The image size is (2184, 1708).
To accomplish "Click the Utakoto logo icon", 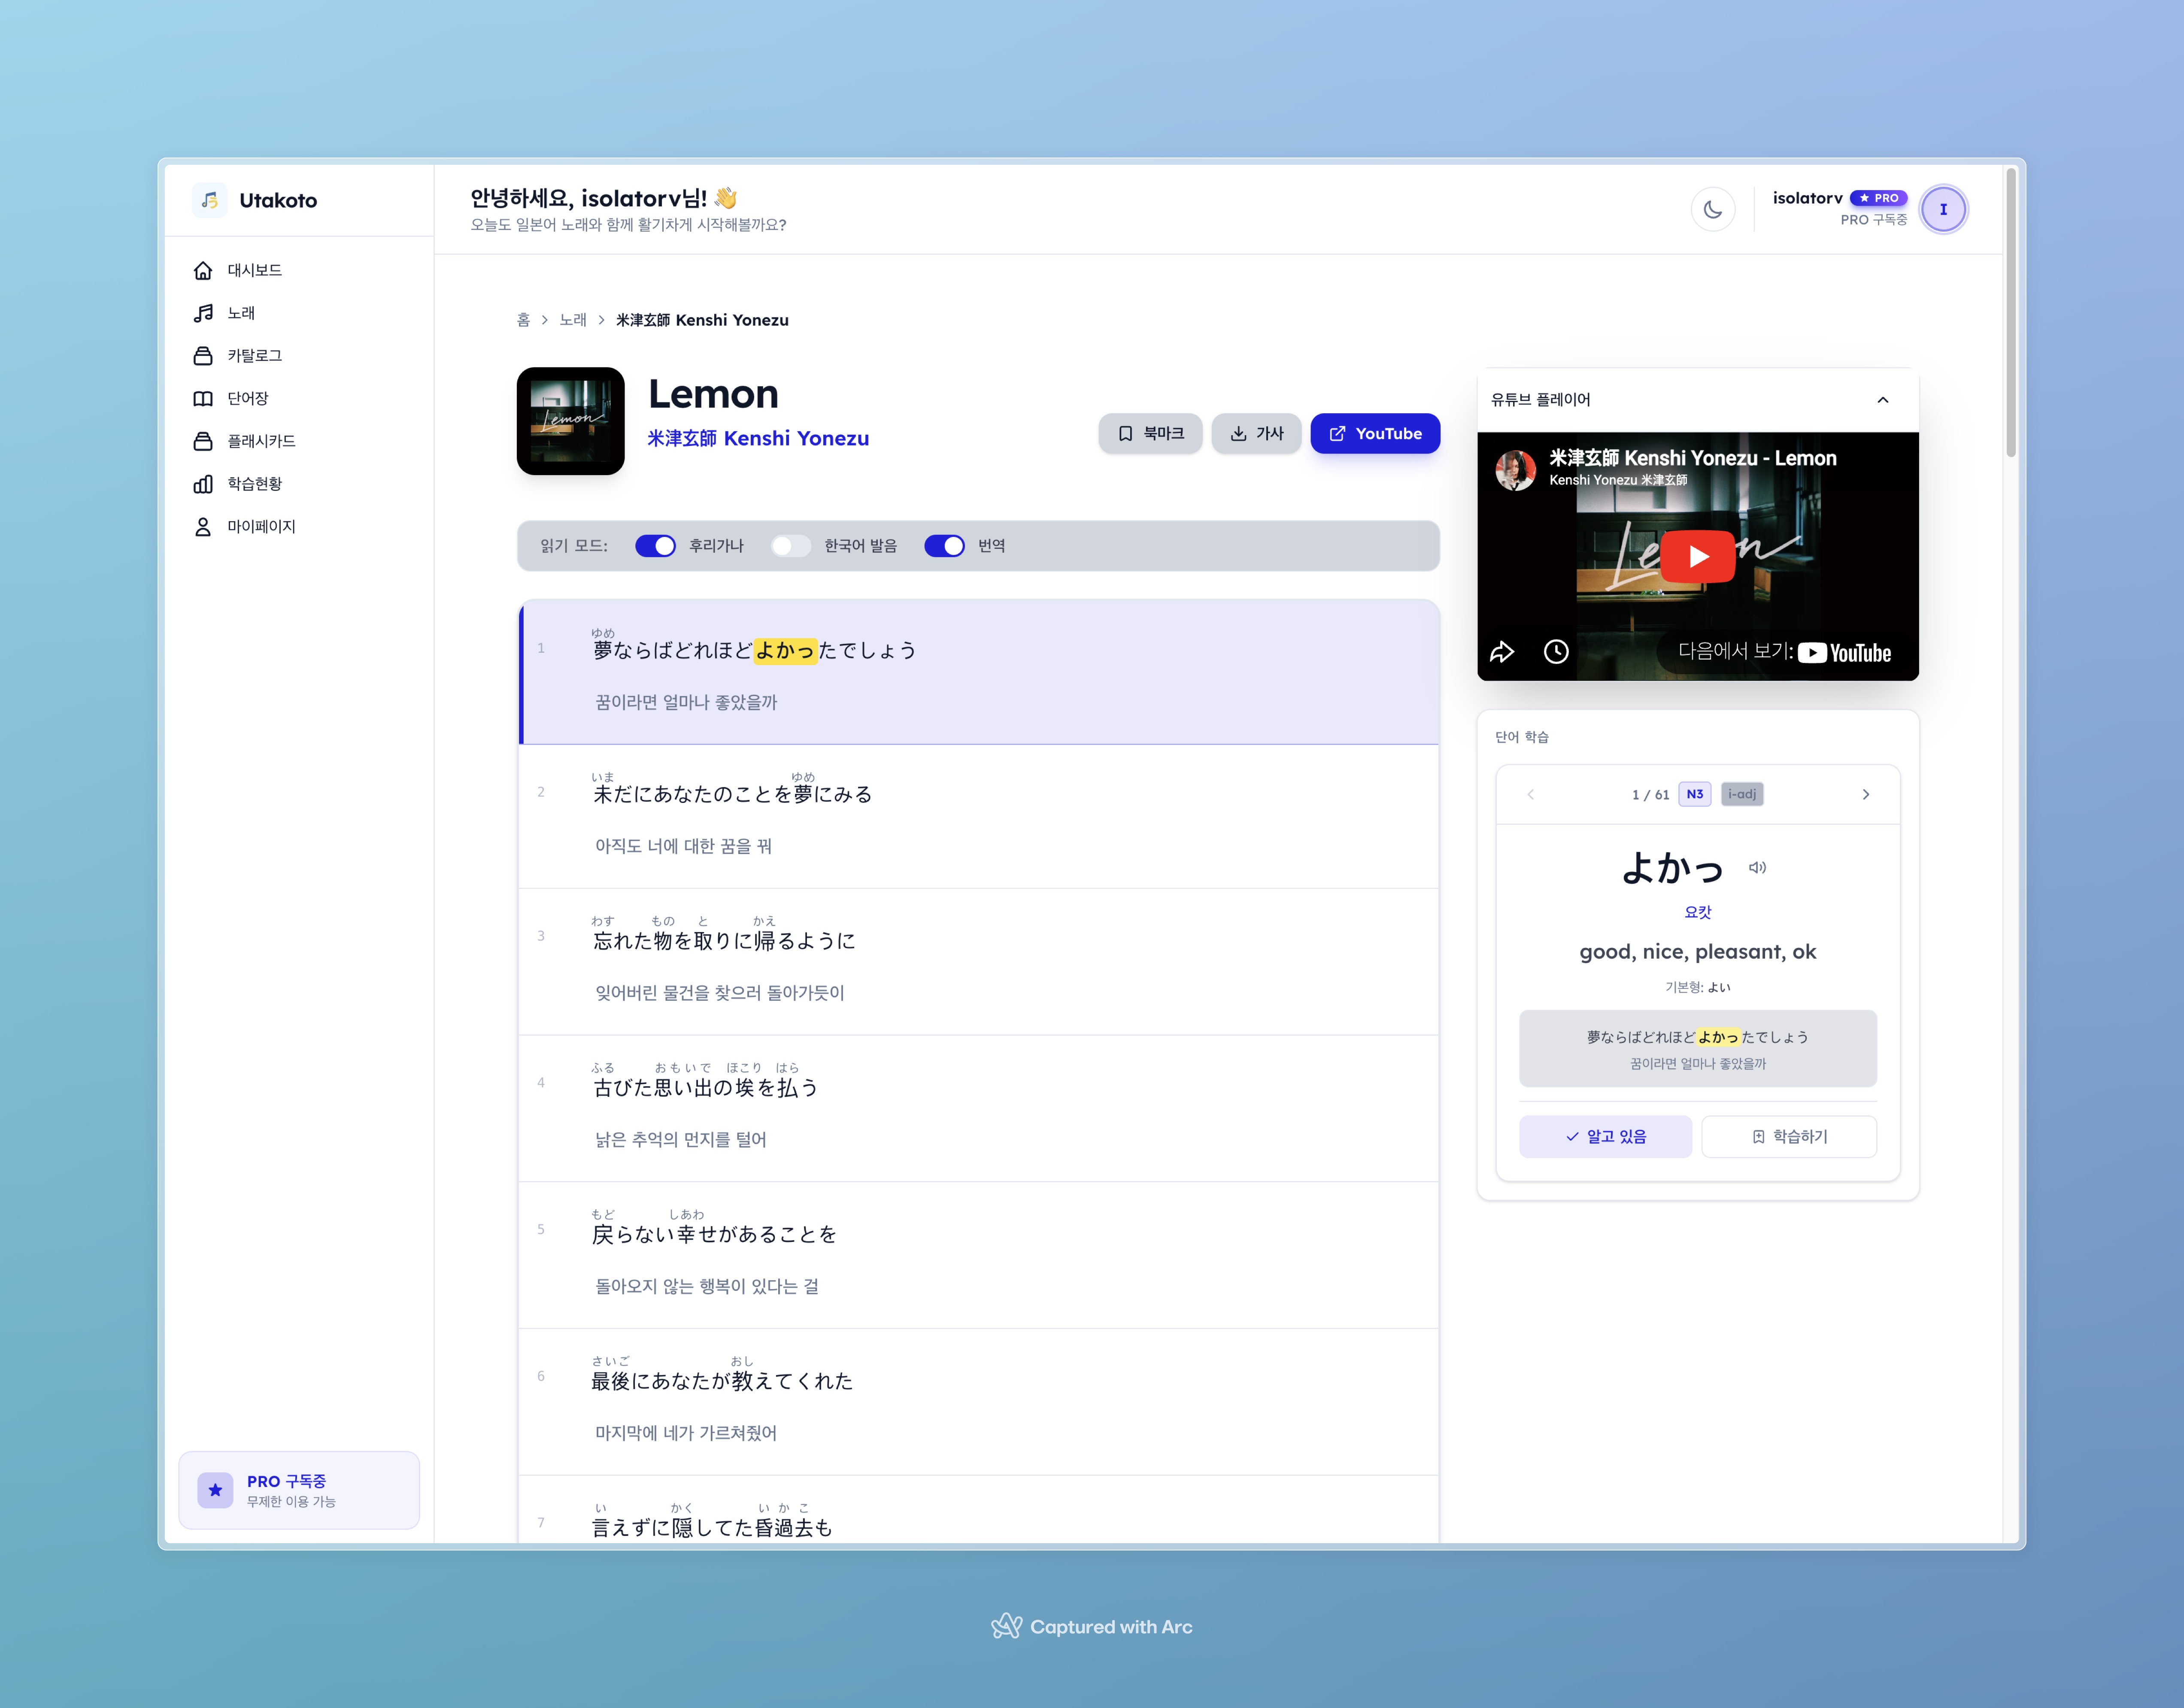I will 209,200.
